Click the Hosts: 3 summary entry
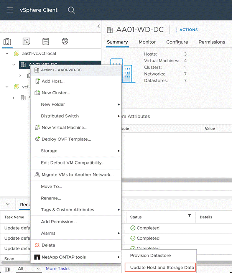The width and height of the screenshot is (232, 273). coord(165,54)
